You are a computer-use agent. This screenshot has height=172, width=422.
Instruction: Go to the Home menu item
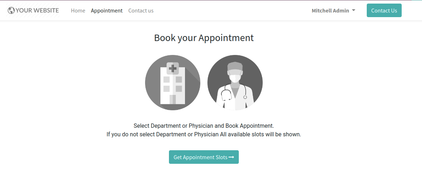coord(78,10)
